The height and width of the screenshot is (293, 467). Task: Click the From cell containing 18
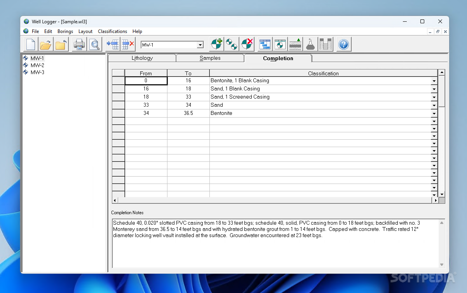[146, 97]
